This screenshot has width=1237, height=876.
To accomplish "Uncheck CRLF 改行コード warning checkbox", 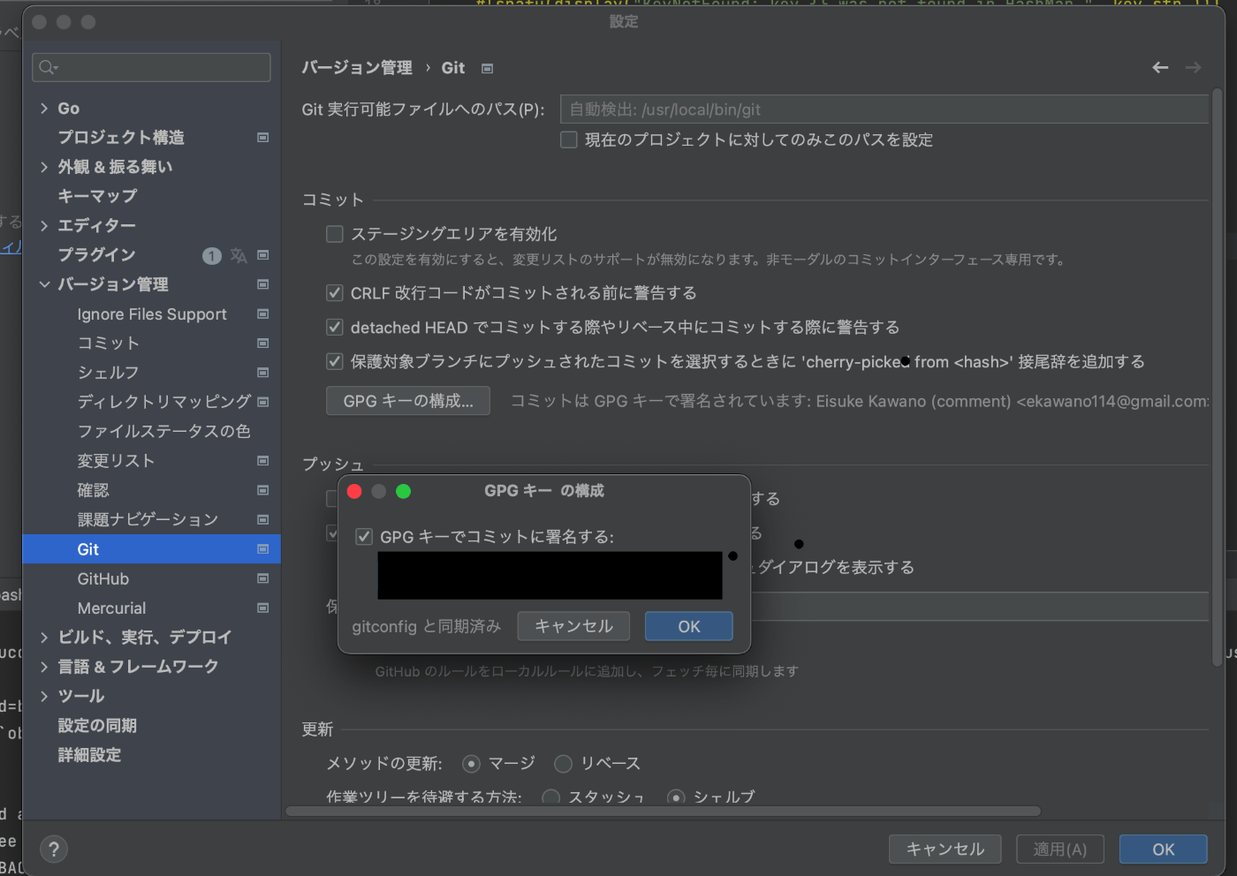I will [x=335, y=292].
